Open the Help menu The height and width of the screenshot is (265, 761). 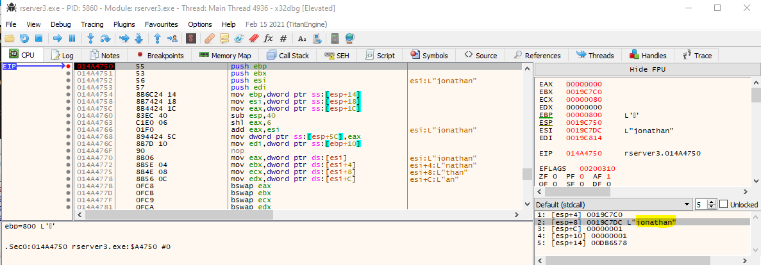coord(229,24)
